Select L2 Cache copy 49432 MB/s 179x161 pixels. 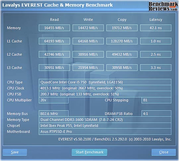pyautogui.click(x=122, y=54)
